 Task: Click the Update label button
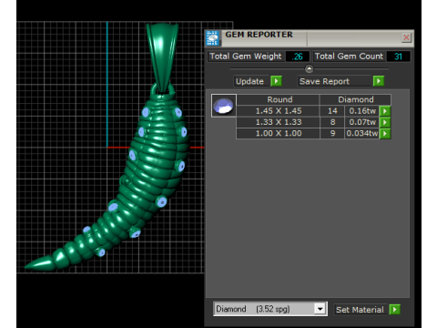(x=251, y=81)
